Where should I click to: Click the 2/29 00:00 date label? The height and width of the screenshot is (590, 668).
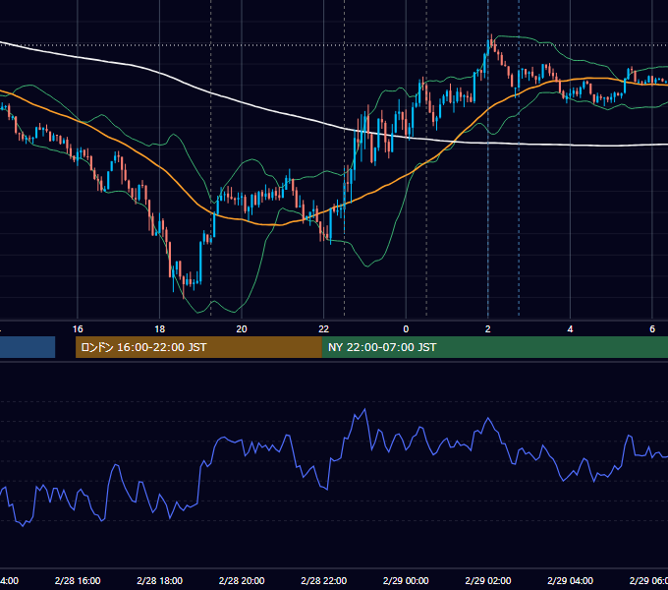(x=406, y=580)
